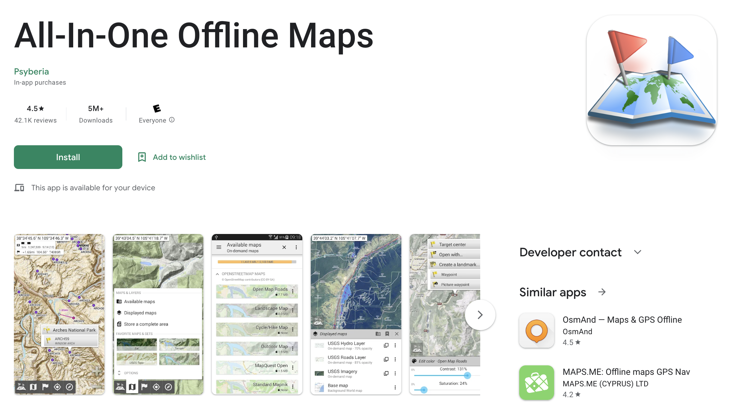Open Similar apps arrow
Image resolution: width=730 pixels, height=407 pixels.
click(602, 292)
